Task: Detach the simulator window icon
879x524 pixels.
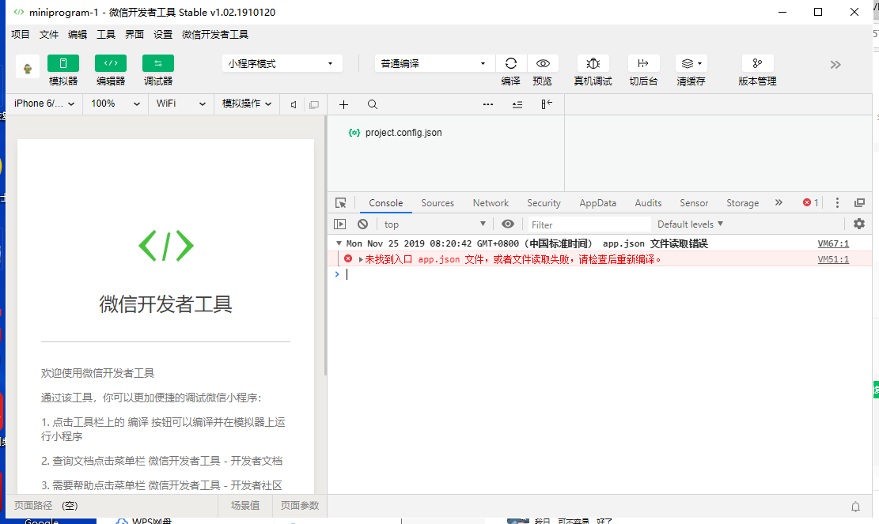Action: pyautogui.click(x=314, y=104)
